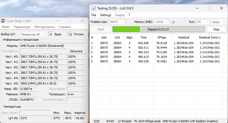Image resolution: width=228 pixels, height=123 pixels.
Task: Click the Част. #5 frequency field 3892.67МГц
Action: 43,83
